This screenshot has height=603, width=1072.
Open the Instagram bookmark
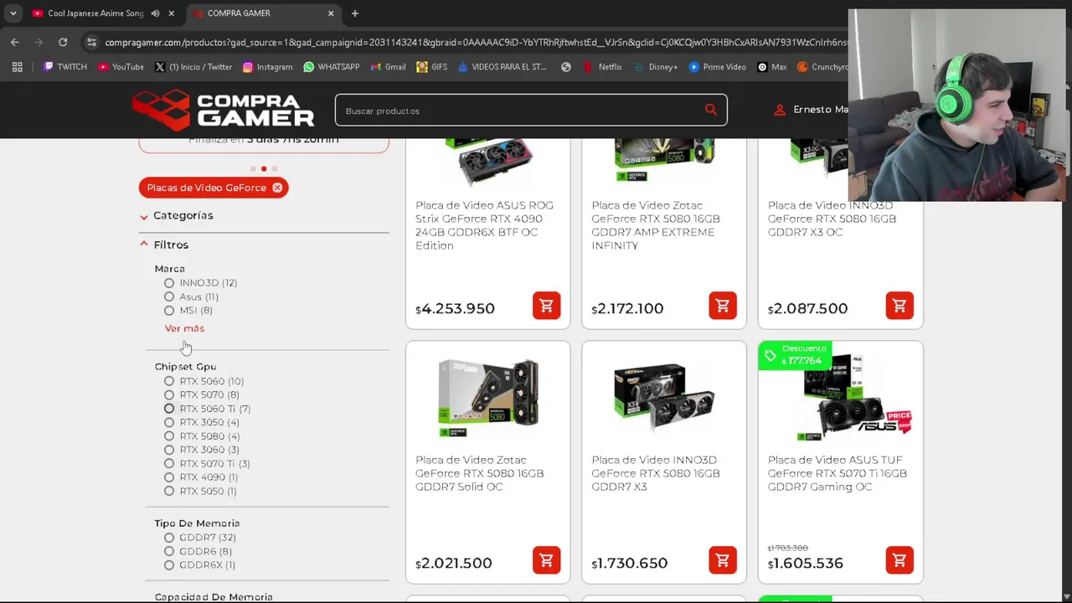coord(267,67)
